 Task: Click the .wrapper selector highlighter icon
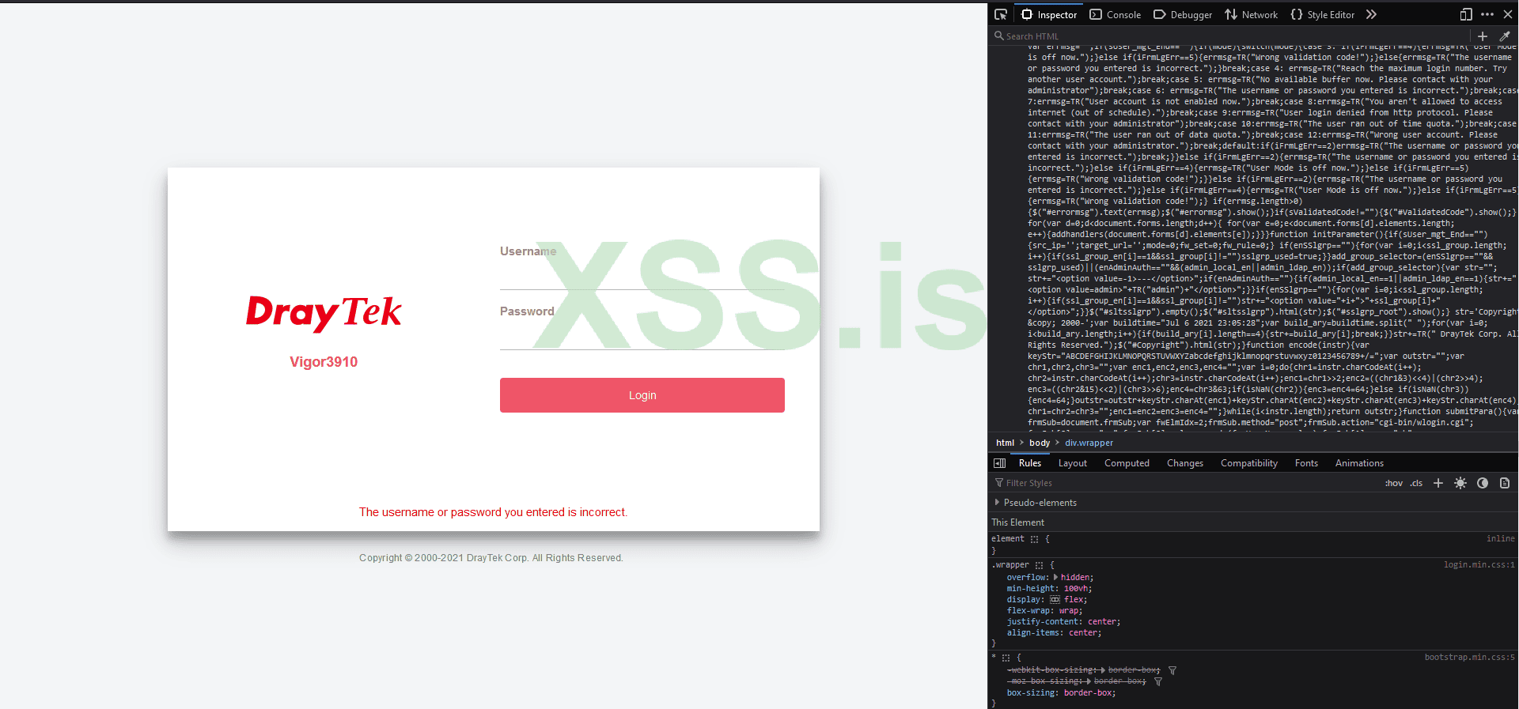pos(1040,565)
